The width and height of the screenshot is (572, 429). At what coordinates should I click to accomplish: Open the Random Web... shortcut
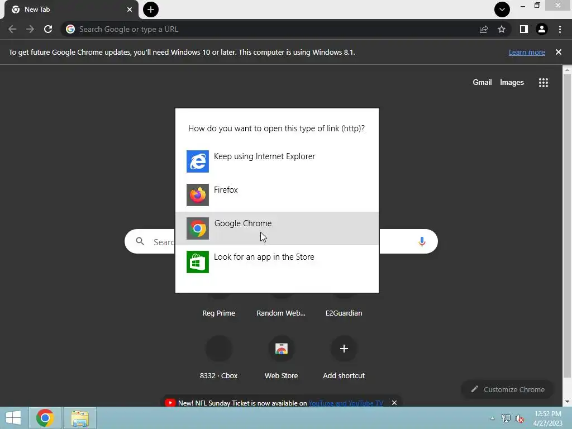(281, 313)
